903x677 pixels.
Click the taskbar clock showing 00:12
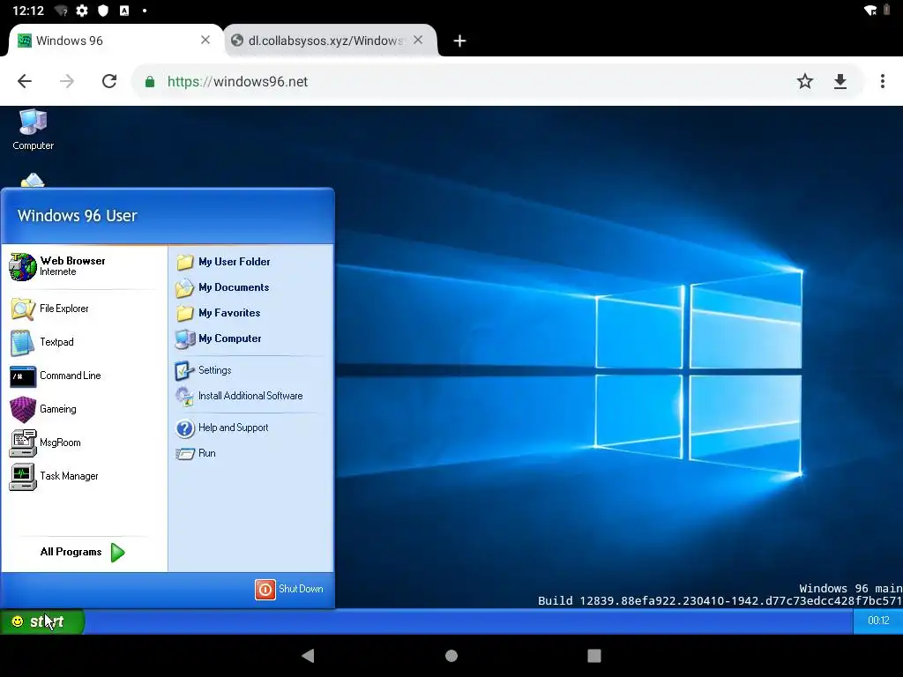tap(878, 621)
